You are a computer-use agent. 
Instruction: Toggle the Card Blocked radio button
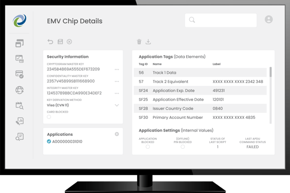coord(49,117)
